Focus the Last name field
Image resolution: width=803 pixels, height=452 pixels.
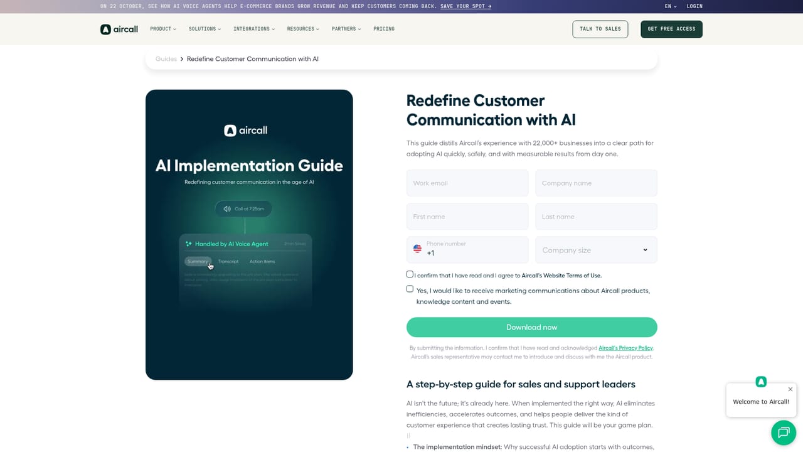pos(596,217)
